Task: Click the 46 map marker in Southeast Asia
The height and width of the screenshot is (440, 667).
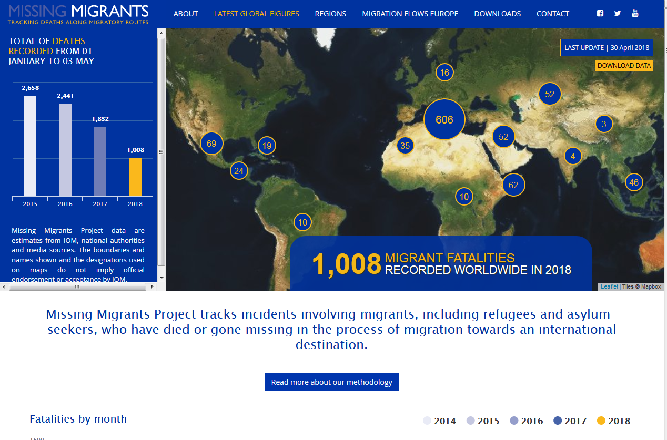Action: tap(633, 182)
